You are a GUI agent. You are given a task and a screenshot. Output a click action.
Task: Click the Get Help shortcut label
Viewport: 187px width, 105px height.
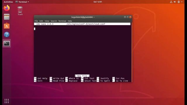pos(42,78)
